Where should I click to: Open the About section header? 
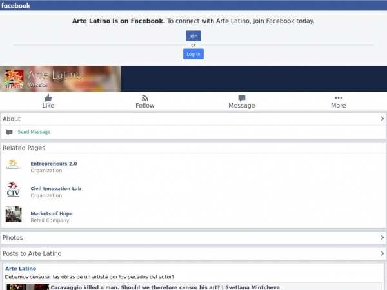193,119
